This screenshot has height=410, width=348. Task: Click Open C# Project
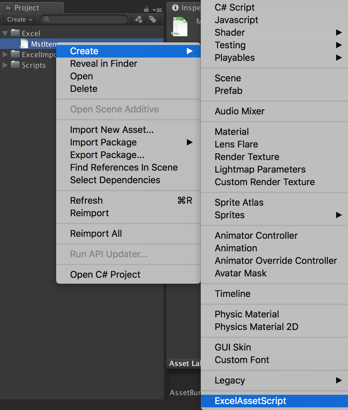pos(105,274)
